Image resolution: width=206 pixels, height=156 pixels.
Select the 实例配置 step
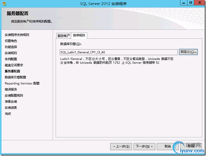pos(11,59)
